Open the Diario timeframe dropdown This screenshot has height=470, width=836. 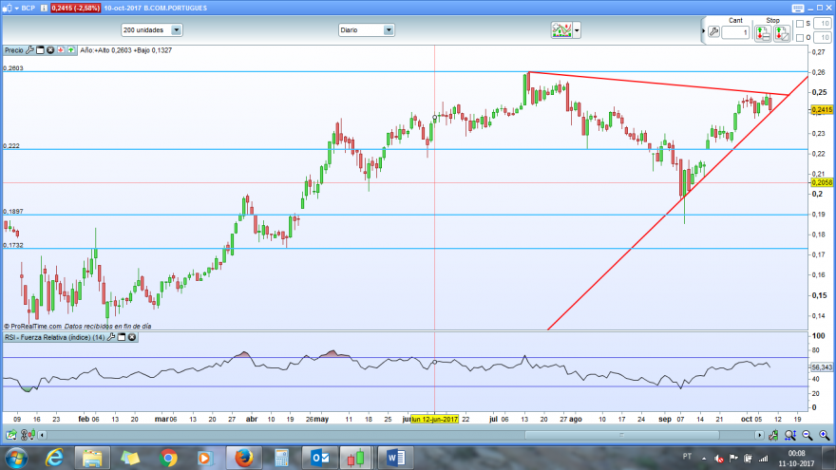[x=367, y=30]
